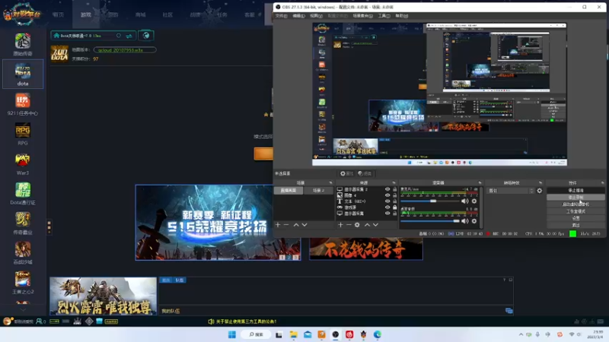Open the OBS 工具(T) menu

tap(384, 16)
